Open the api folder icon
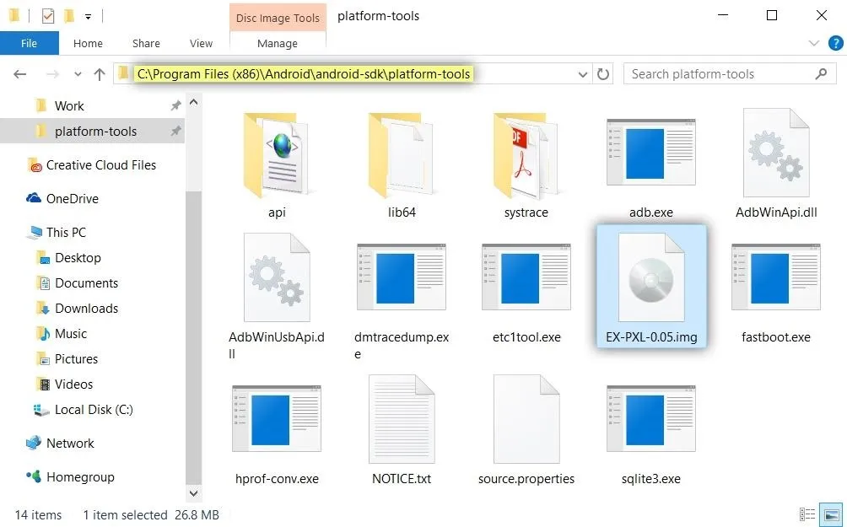The height and width of the screenshot is (527, 847). point(277,155)
